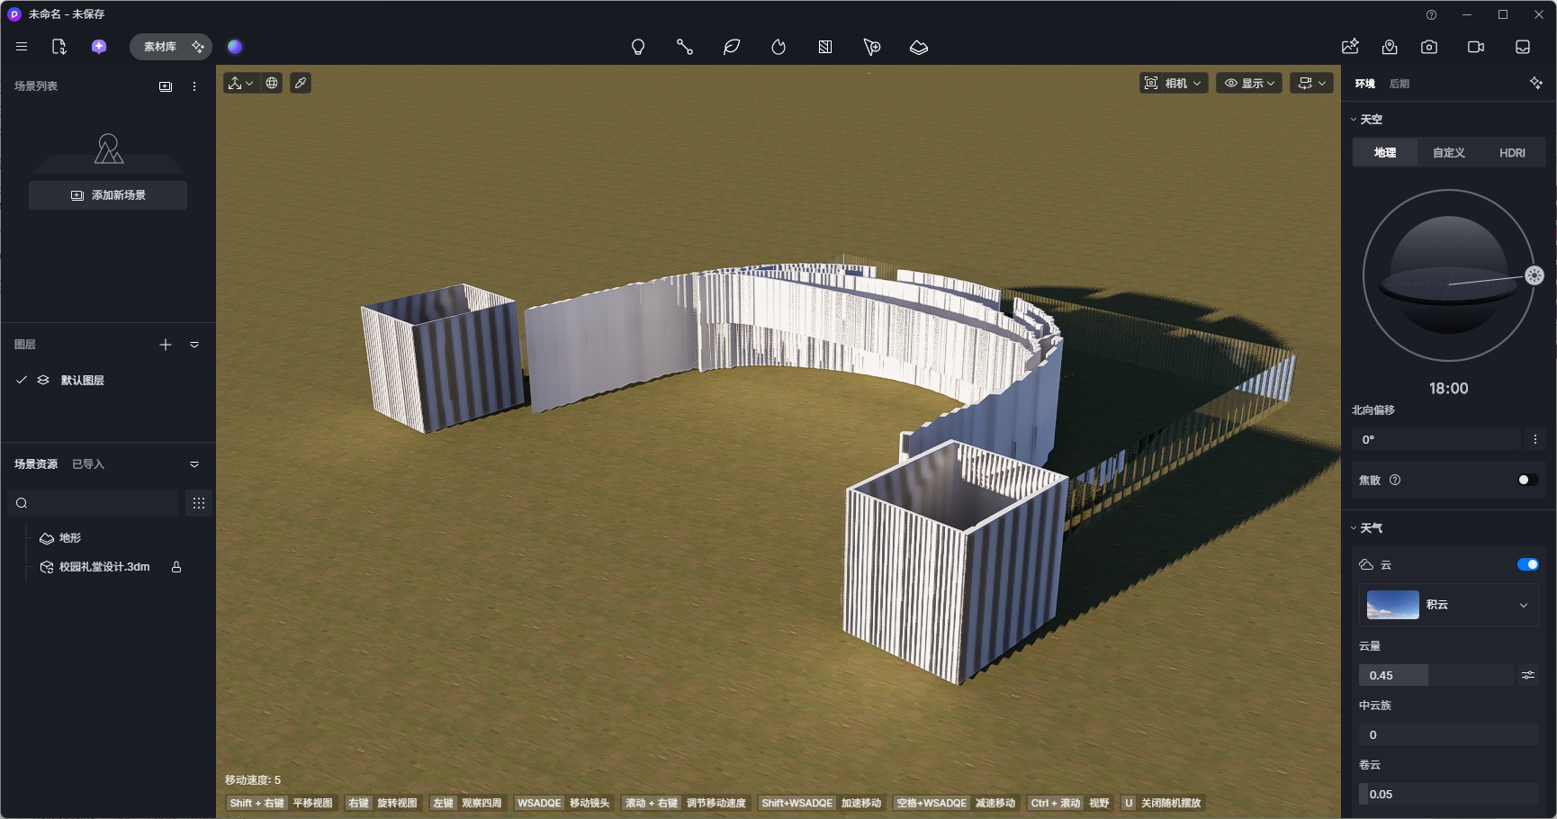Toggle the 焦散 caustics switch

[1527, 480]
